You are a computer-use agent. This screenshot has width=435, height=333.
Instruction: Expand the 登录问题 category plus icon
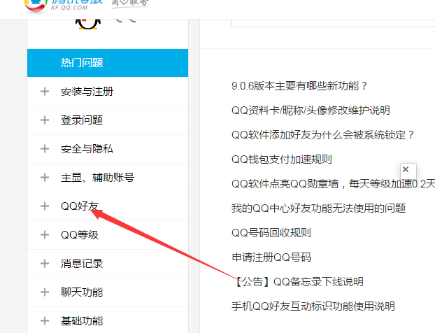[x=45, y=120]
